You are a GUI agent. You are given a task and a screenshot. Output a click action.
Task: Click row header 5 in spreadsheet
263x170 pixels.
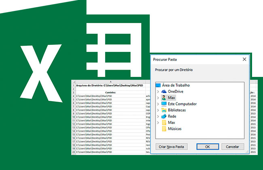(74, 100)
